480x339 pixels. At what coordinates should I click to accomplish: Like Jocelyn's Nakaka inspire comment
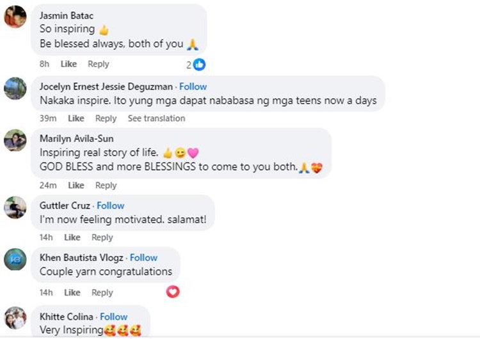76,118
